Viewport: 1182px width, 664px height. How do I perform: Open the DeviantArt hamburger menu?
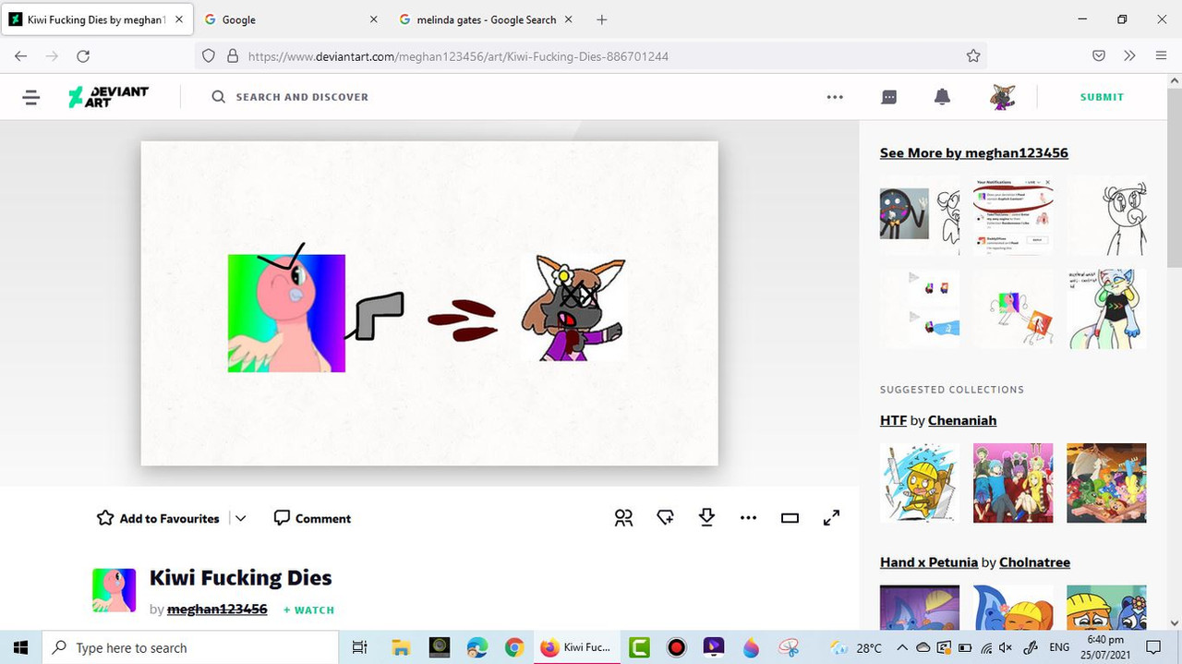tap(31, 97)
